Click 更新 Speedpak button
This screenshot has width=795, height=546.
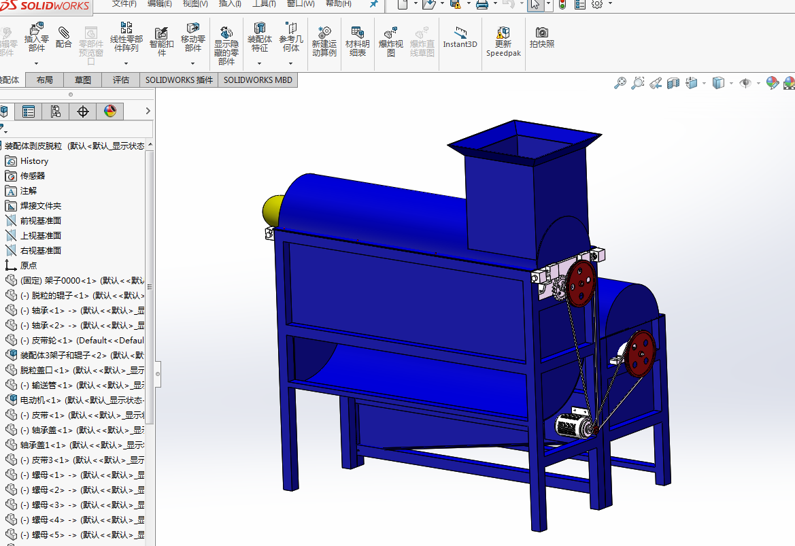point(503,40)
